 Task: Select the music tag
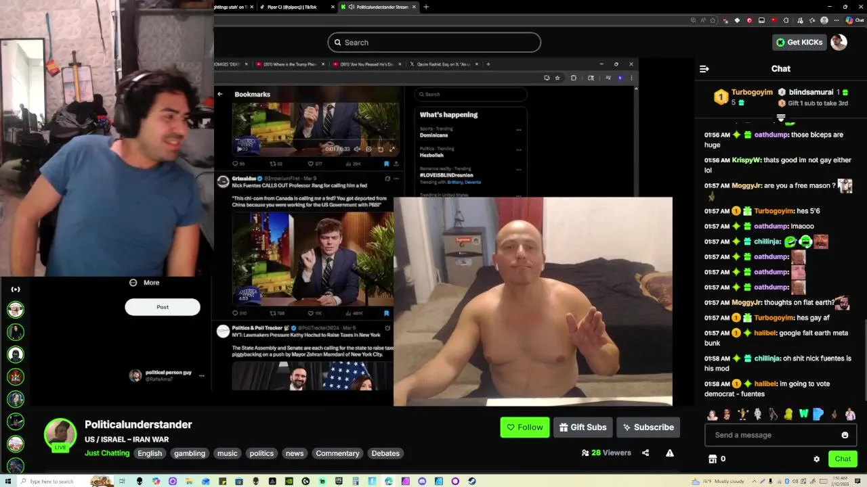point(228,453)
